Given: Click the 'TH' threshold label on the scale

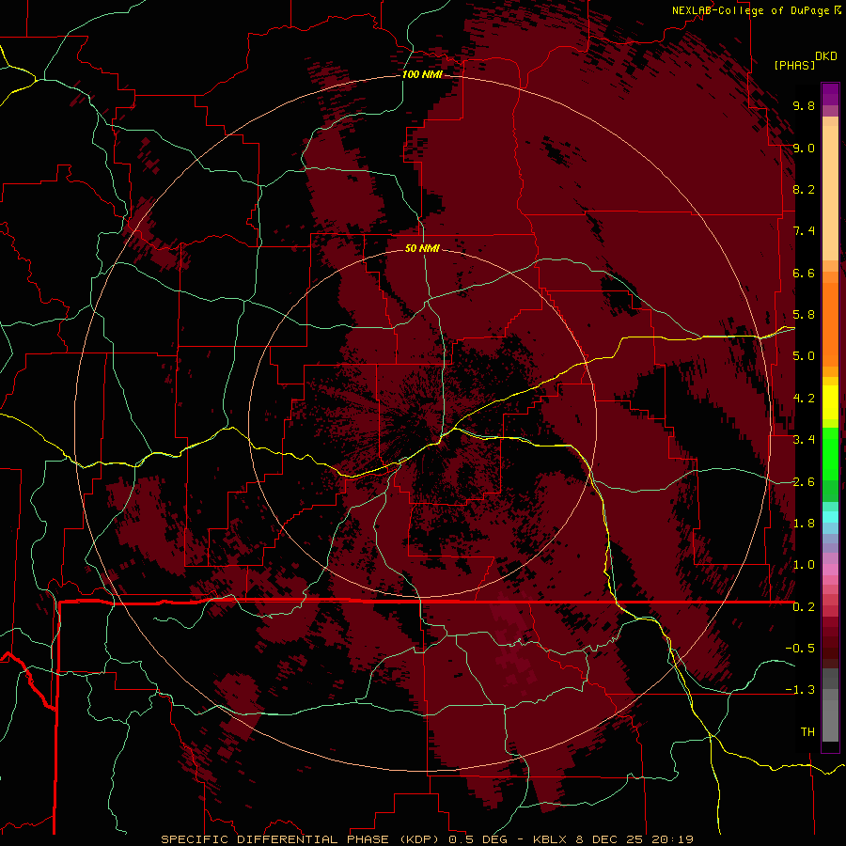Looking at the screenshot, I should 807,732.
